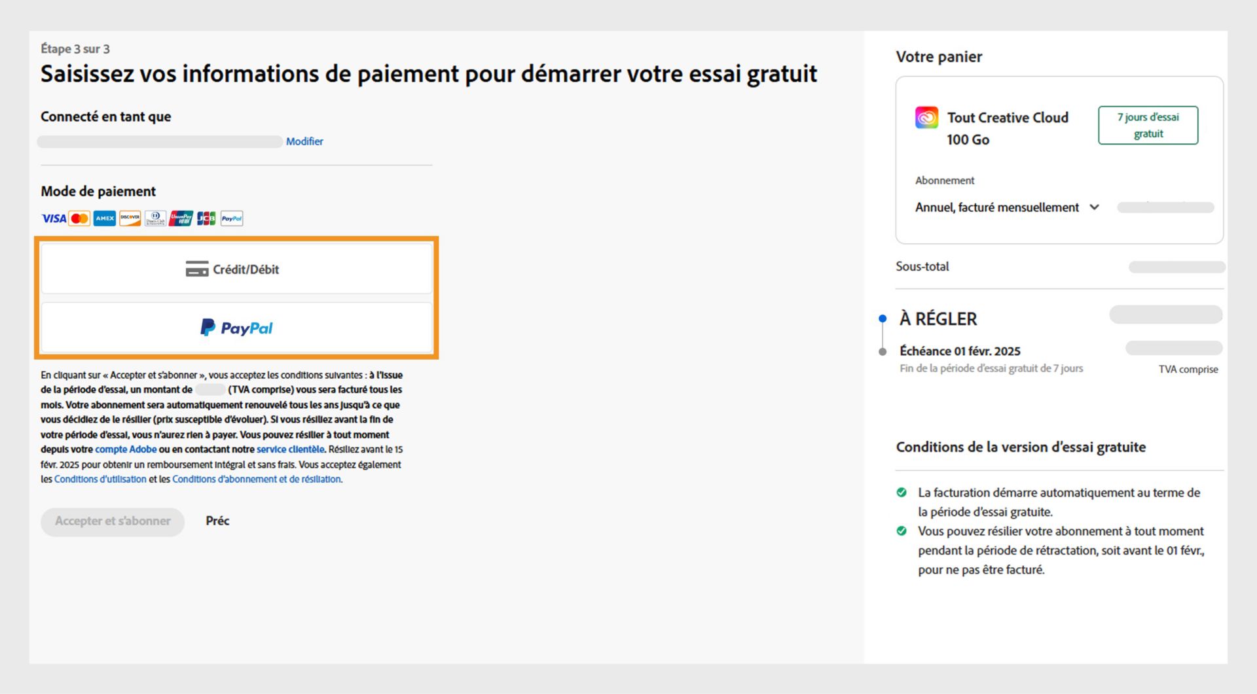Click the À RÉGLER heading

[x=938, y=319]
